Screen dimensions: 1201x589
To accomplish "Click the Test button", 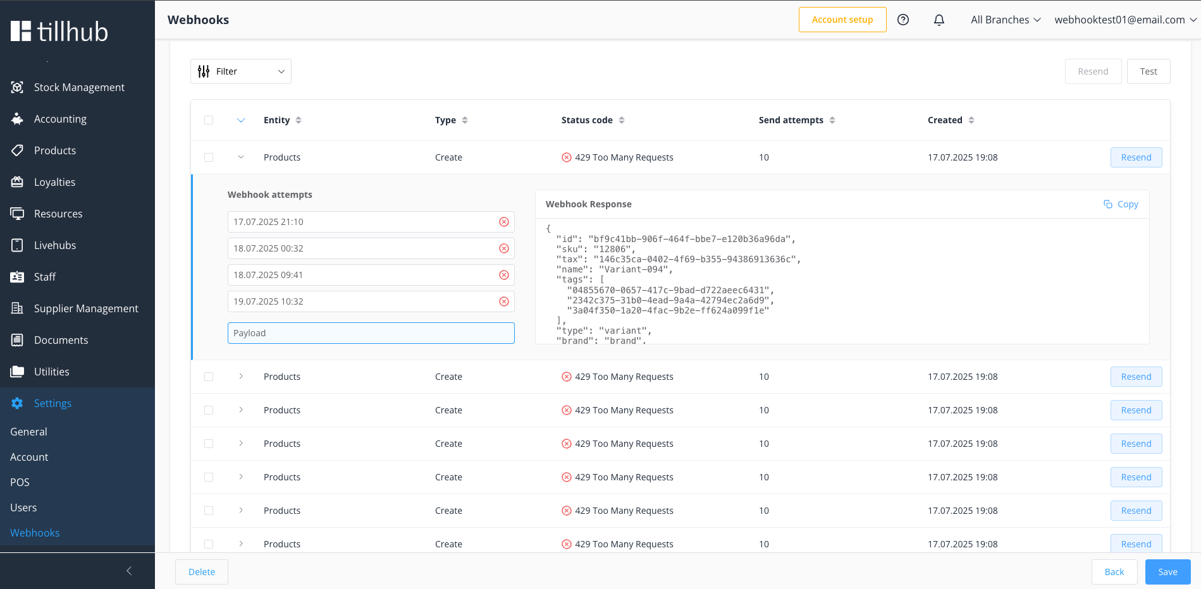I will [1149, 71].
